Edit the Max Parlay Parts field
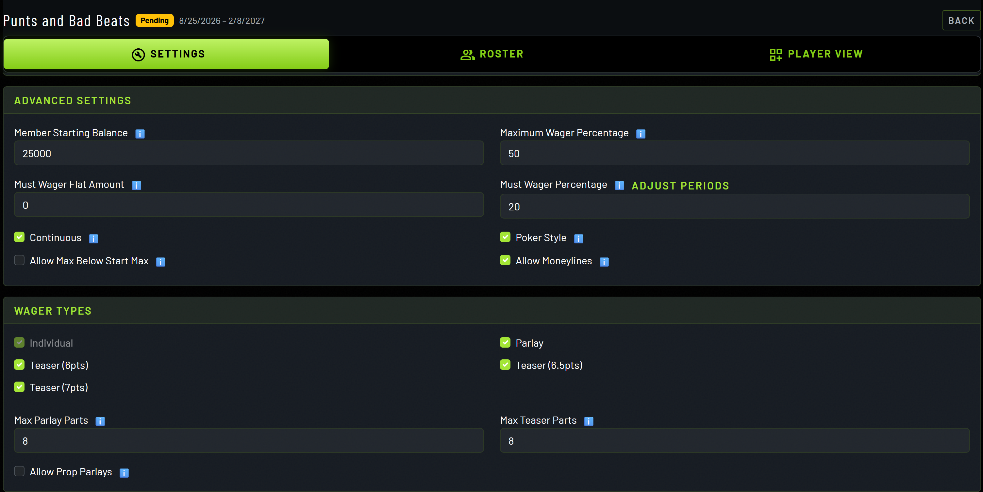This screenshot has width=983, height=492. [x=249, y=441]
